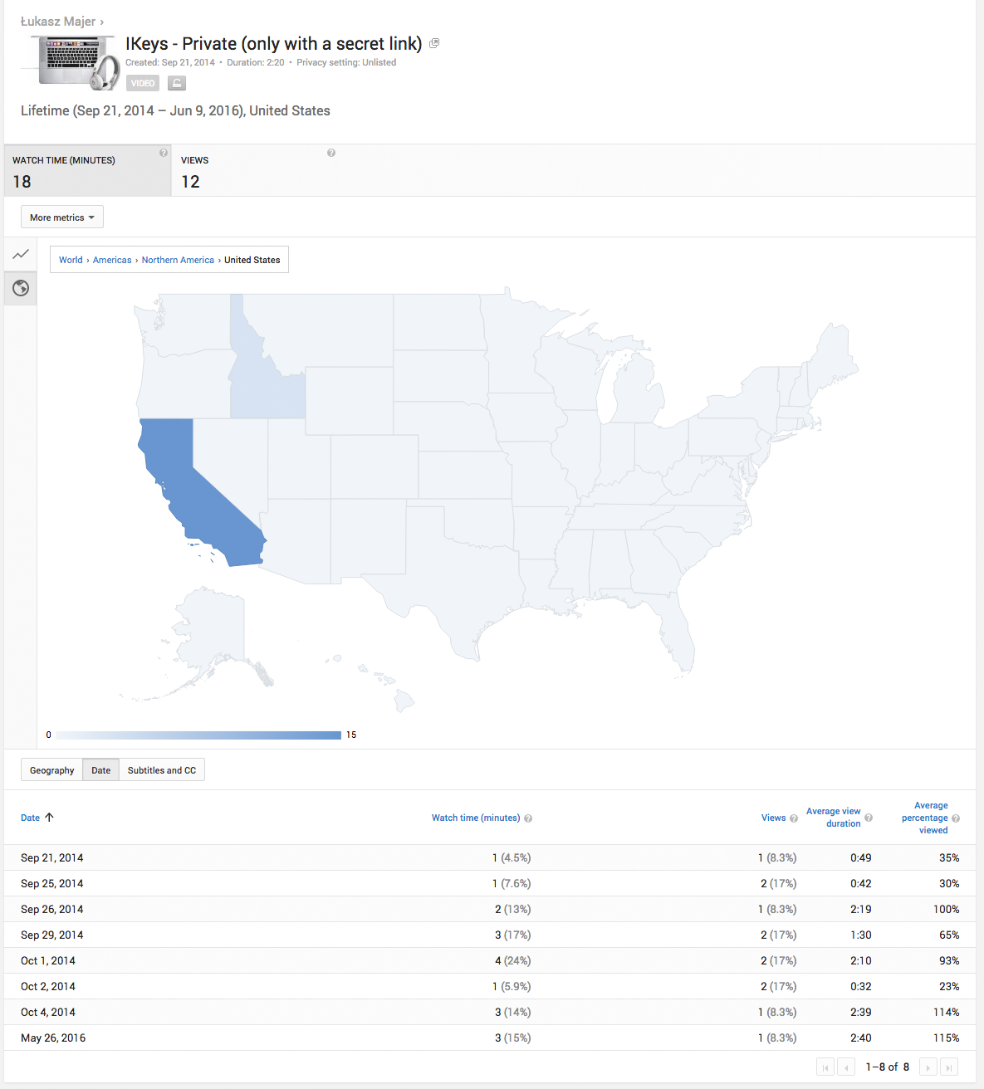Navigate to World breadcrumb link
Image resolution: width=984 pixels, height=1089 pixels.
tap(71, 260)
